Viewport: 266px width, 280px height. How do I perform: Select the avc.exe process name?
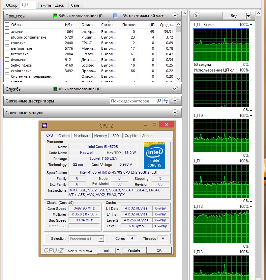(x=17, y=32)
